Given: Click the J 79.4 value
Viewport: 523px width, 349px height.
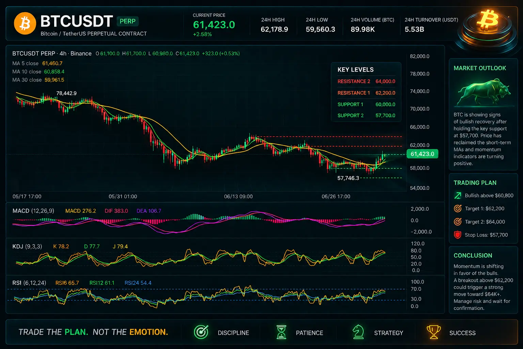Looking at the screenshot, I should pyautogui.click(x=120, y=246).
